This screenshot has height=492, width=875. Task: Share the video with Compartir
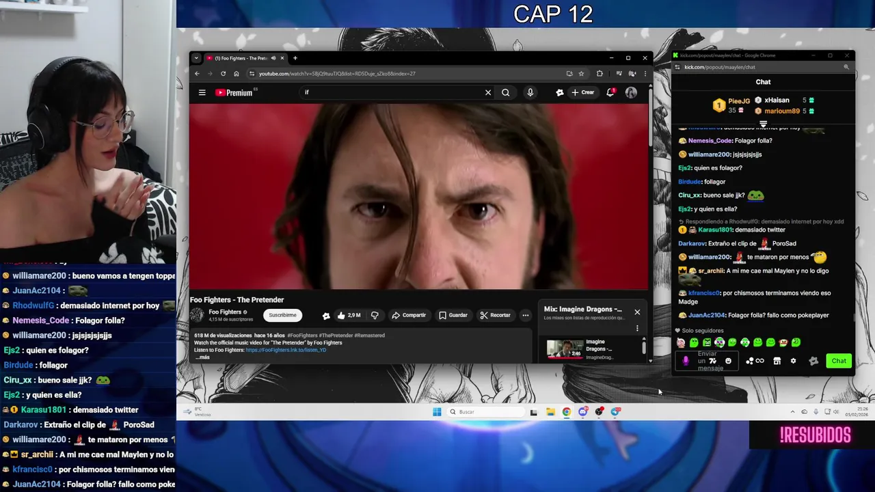pyautogui.click(x=409, y=315)
